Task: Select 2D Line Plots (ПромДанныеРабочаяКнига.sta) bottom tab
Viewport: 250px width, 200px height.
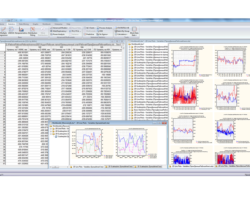Action: point(191,166)
